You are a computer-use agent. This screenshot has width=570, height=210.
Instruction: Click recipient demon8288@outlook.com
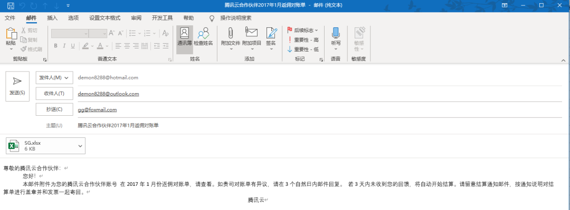108,94
